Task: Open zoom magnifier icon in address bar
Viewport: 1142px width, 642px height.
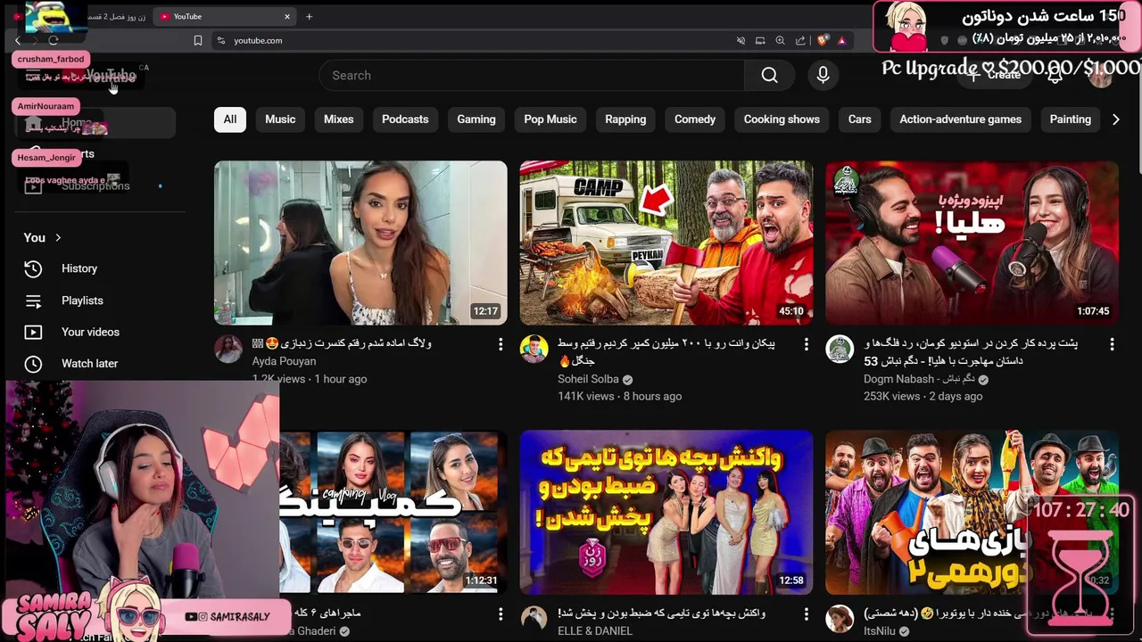Action: pyautogui.click(x=780, y=40)
